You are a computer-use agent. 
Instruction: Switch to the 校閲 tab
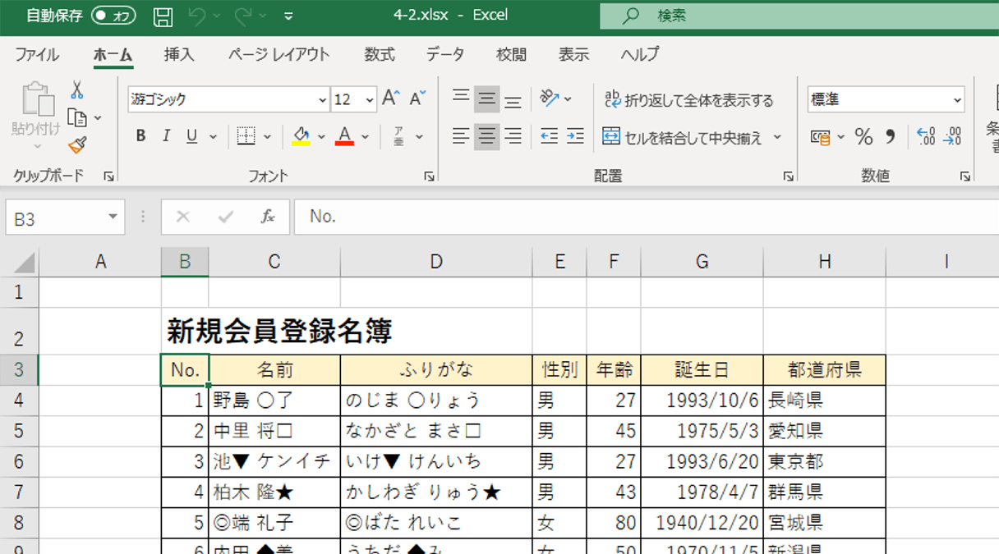point(512,55)
